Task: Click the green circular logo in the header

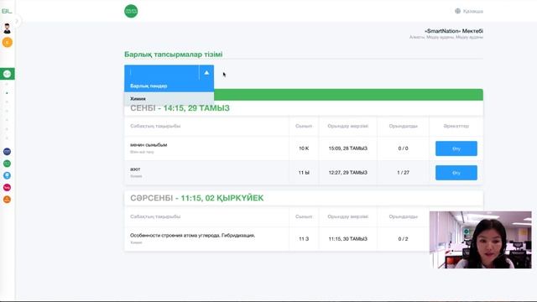Action: tap(131, 11)
